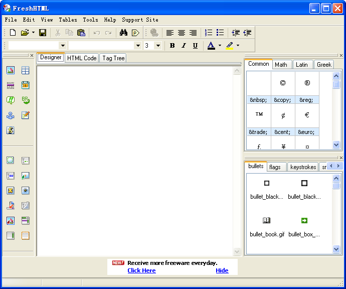The image size is (346, 289).
Task: Hide the freeware banner via Hide link
Action: (x=222, y=270)
